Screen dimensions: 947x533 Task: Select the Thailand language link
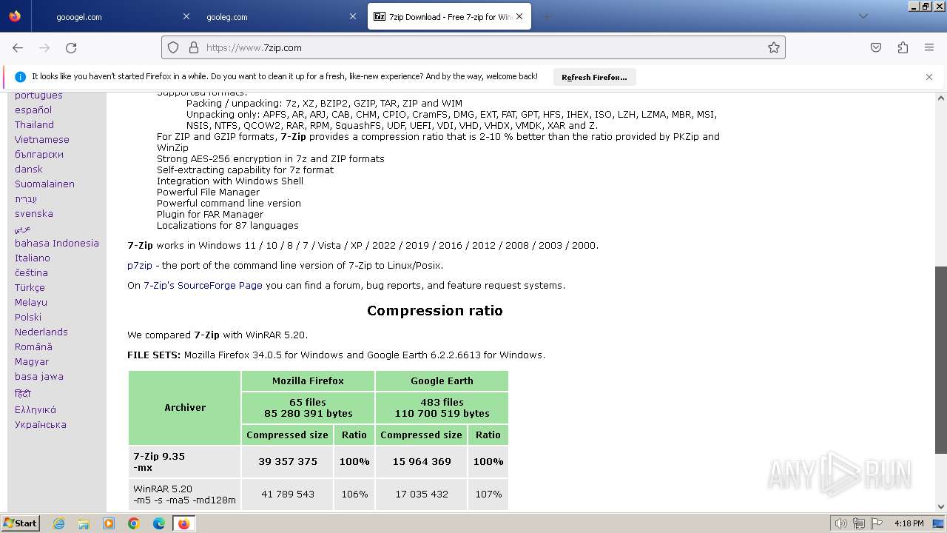[34, 124]
